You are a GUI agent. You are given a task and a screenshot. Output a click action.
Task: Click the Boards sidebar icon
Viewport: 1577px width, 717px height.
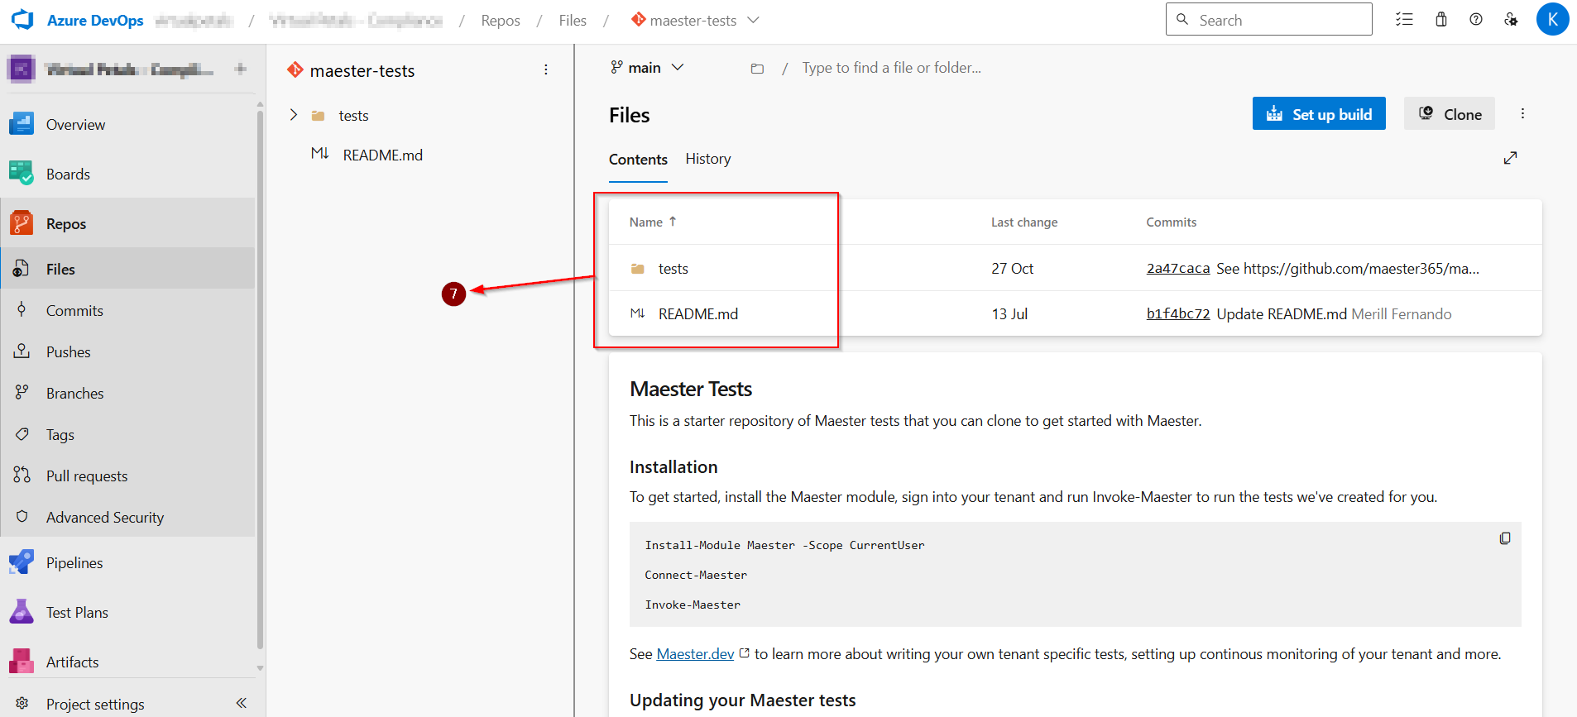(x=22, y=174)
